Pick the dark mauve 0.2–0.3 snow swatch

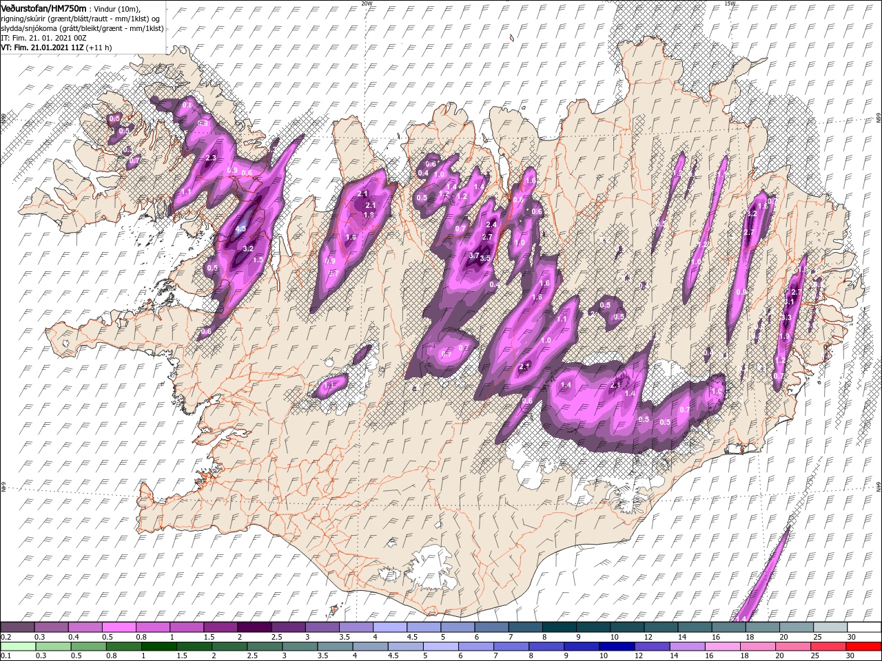coord(18,627)
